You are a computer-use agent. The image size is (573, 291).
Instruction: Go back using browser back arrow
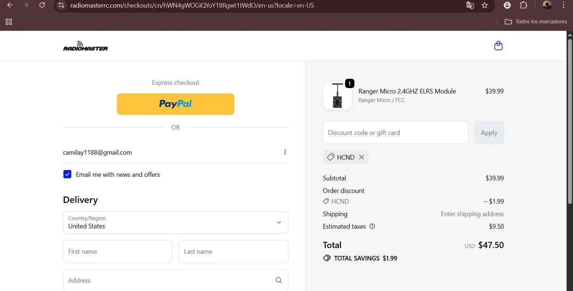tap(10, 5)
